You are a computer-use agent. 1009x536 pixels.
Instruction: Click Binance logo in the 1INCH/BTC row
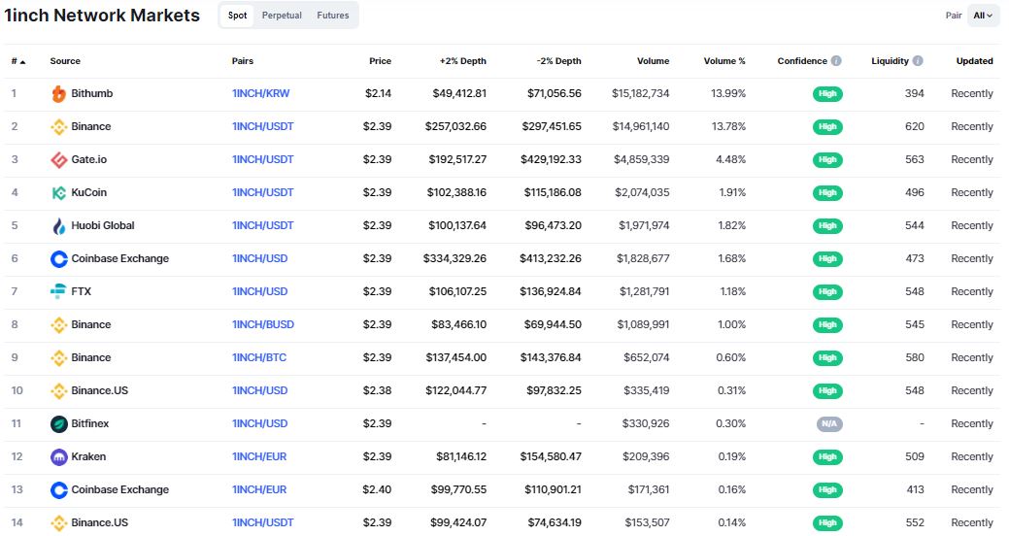pos(58,357)
